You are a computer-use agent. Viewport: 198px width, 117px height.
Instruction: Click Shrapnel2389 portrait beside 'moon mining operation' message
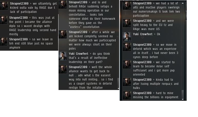click(63, 5)
